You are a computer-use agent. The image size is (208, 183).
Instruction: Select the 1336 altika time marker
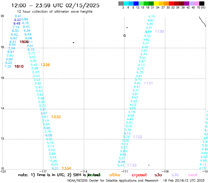tap(45, 65)
